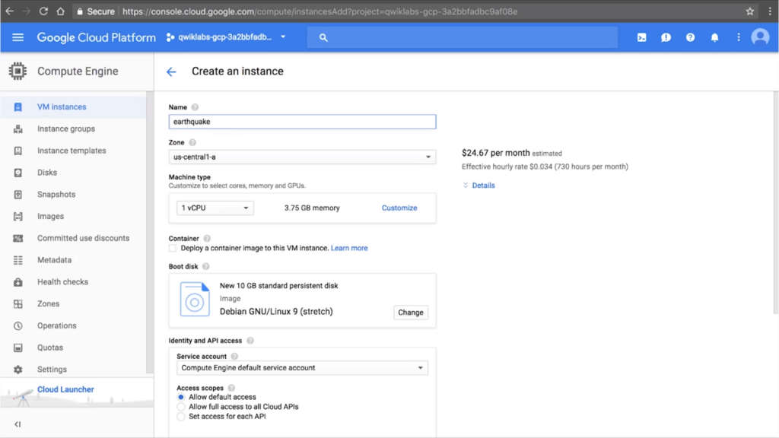The image size is (779, 438).
Task: Click the Change boot disk button
Action: pyautogui.click(x=410, y=313)
